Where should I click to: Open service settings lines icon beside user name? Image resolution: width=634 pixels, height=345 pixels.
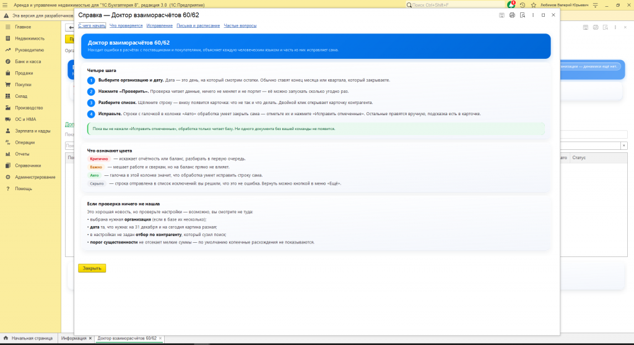point(595,5)
